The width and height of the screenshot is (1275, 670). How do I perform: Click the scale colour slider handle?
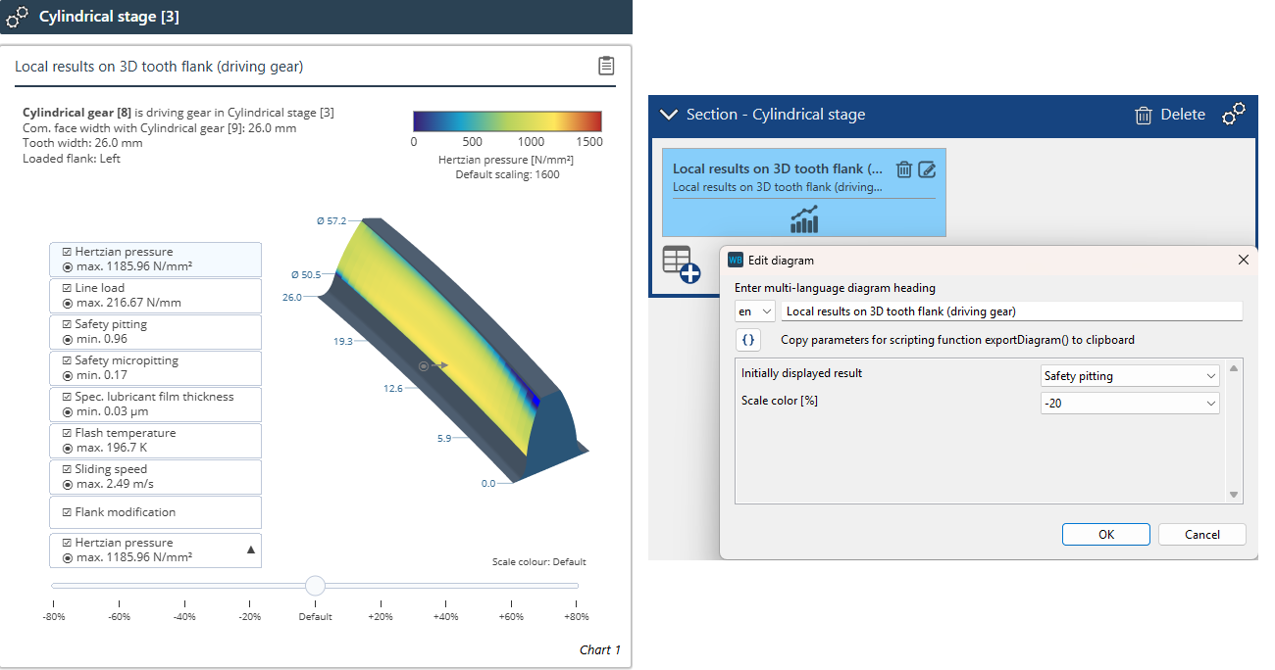315,586
